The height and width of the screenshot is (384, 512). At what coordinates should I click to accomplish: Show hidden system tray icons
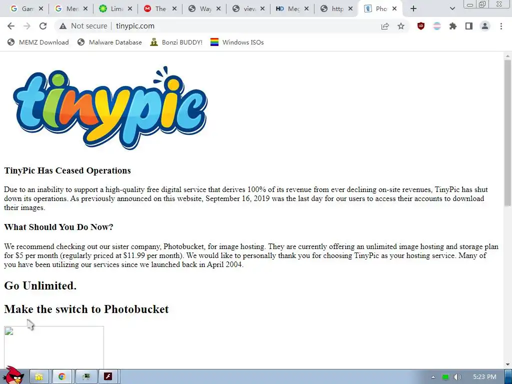pos(433,377)
